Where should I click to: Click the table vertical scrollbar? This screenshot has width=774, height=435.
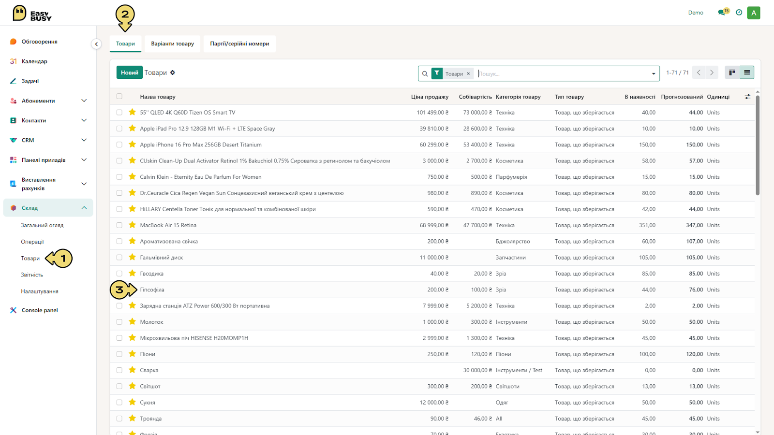click(x=758, y=145)
